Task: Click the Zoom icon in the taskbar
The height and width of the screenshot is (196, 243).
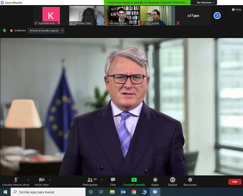Action: click(x=155, y=192)
